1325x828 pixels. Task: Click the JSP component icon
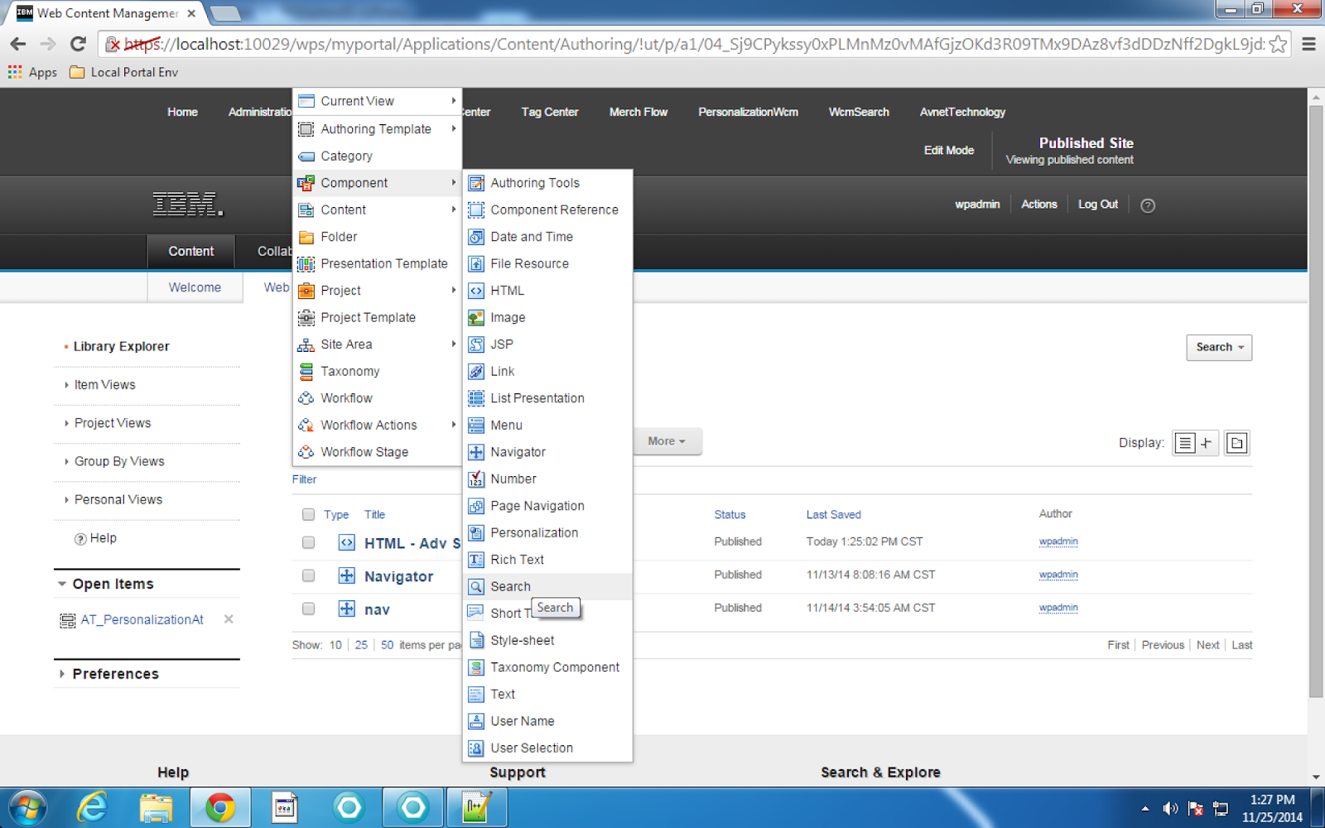(x=476, y=344)
